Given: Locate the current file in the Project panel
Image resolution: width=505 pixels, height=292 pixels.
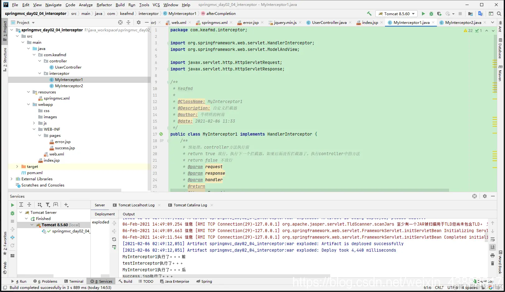Looking at the screenshot, I should point(120,22).
